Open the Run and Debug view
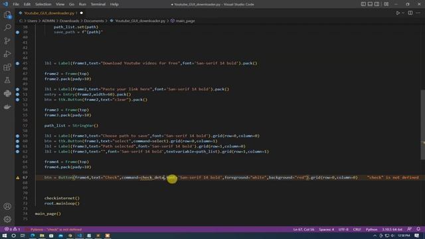425x239 pixels. click(x=7, y=54)
